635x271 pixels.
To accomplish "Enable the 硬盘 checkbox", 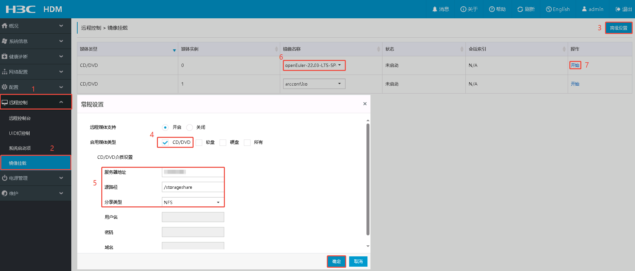I will point(223,142).
